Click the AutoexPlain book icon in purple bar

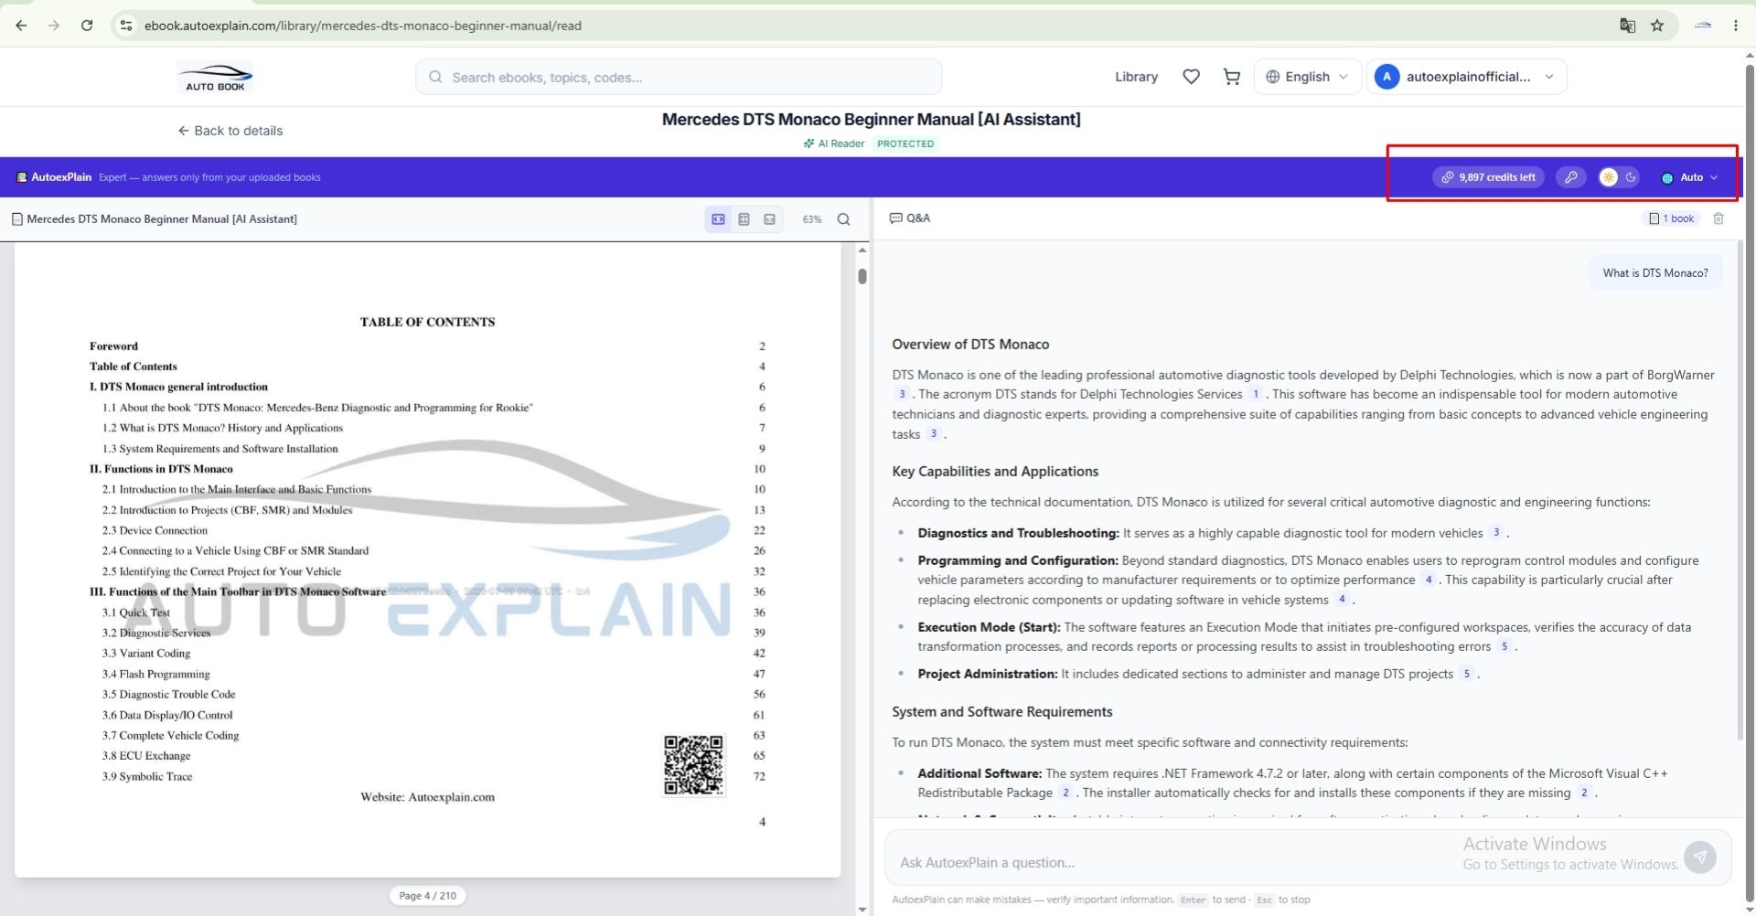(21, 177)
